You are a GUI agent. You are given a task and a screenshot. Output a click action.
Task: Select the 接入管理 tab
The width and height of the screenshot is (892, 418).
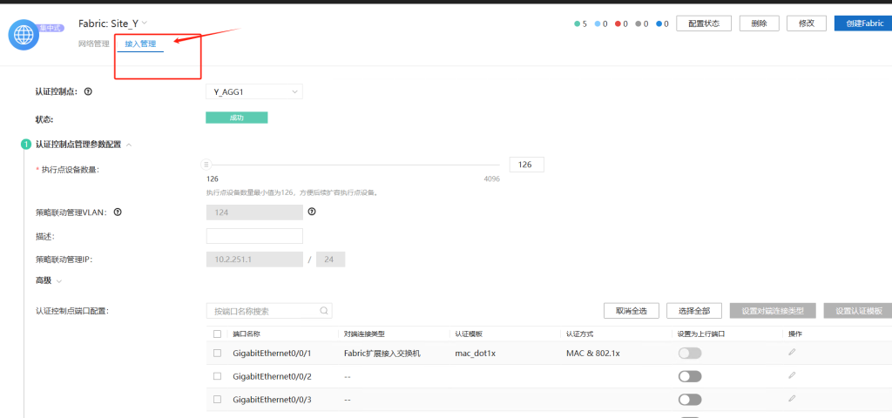pyautogui.click(x=140, y=44)
